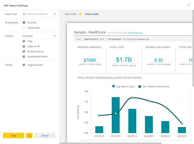Click the Save button
The height and width of the screenshot is (144, 194).
coord(14,135)
